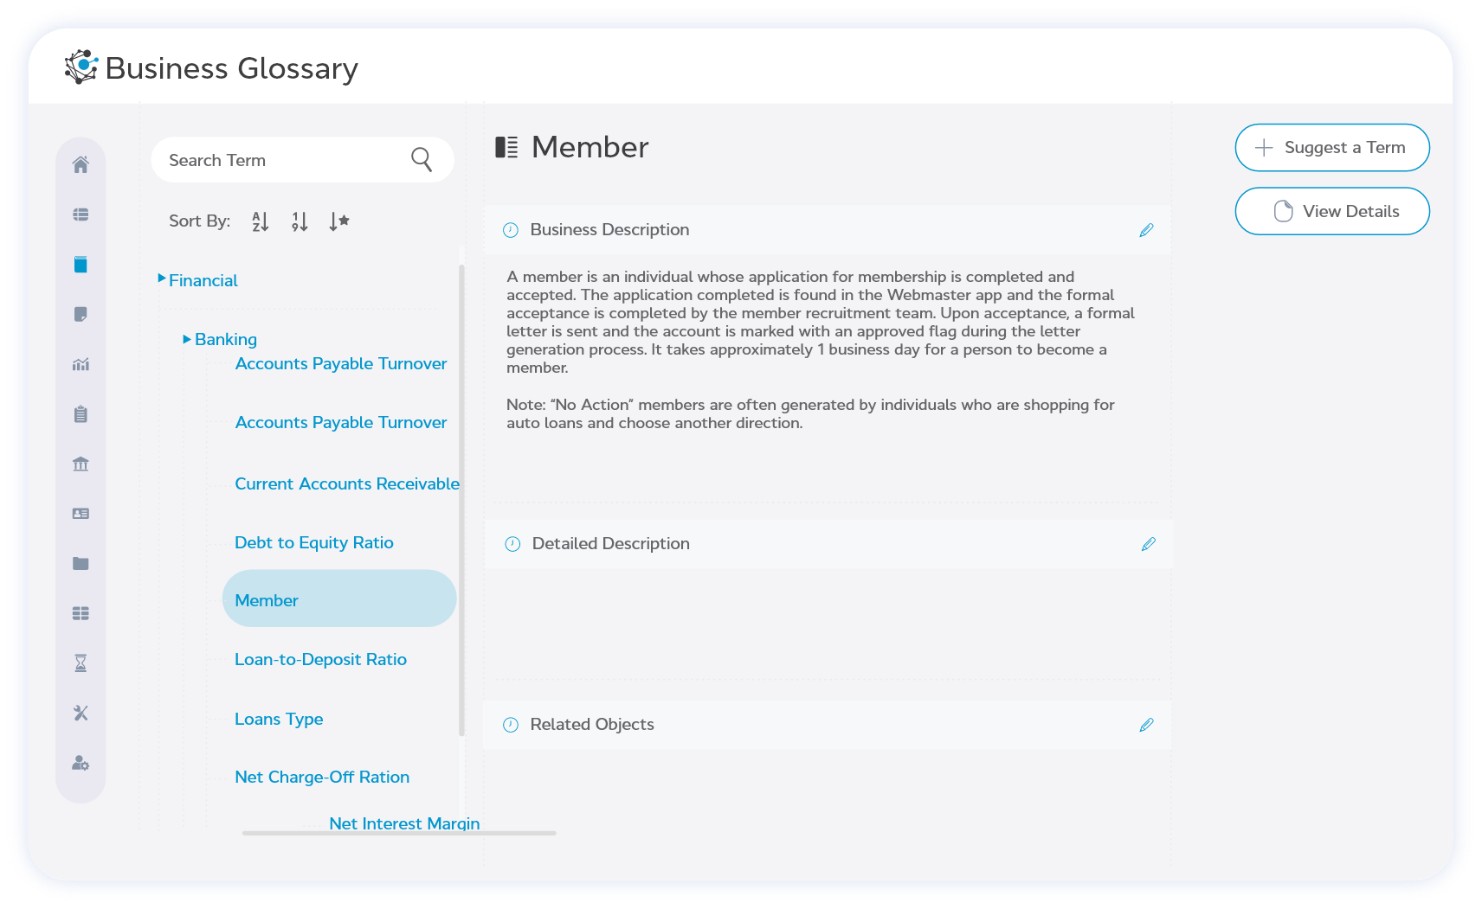Open the analytics chart icon
1482x909 pixels.
(81, 364)
